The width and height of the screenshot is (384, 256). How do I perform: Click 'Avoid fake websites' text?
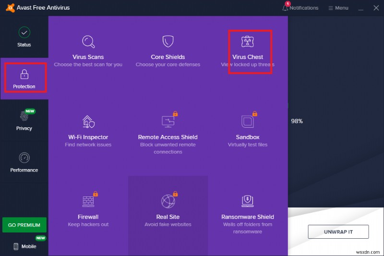[168, 224]
